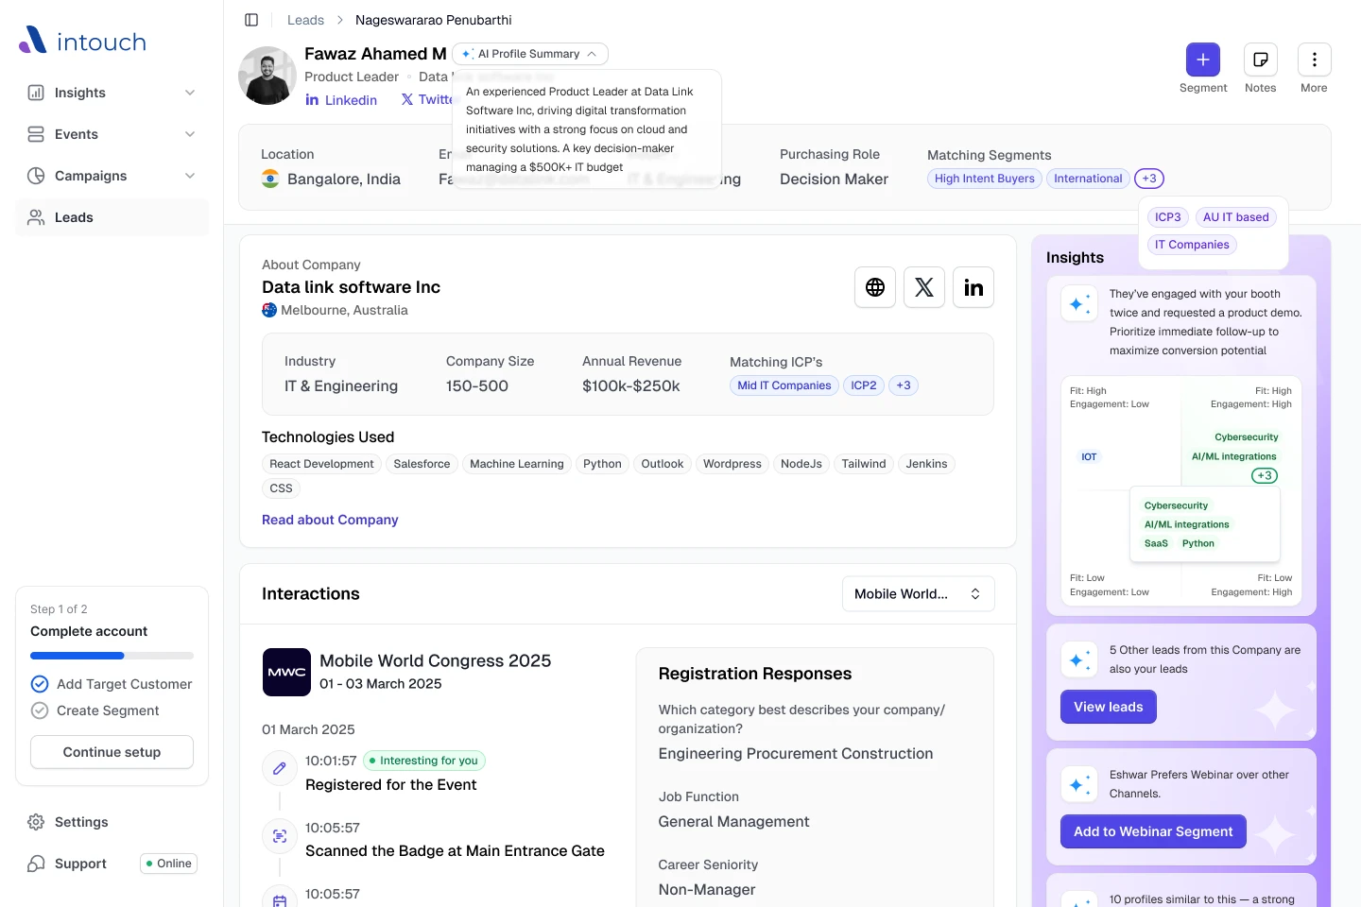Open the Notes icon button

pyautogui.click(x=1261, y=60)
